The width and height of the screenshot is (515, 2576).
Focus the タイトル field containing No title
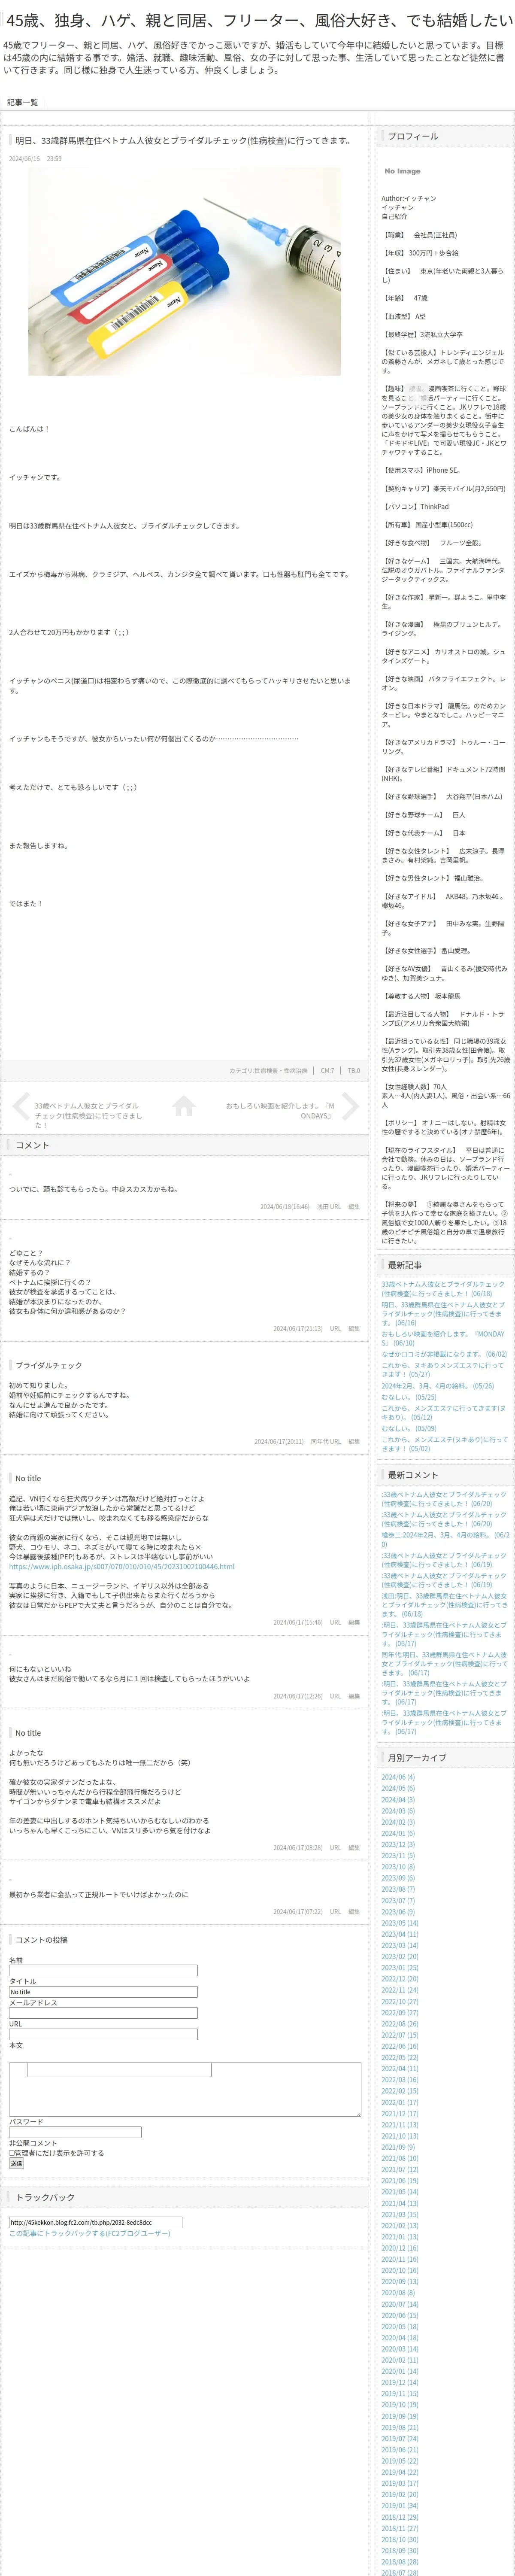[103, 1992]
